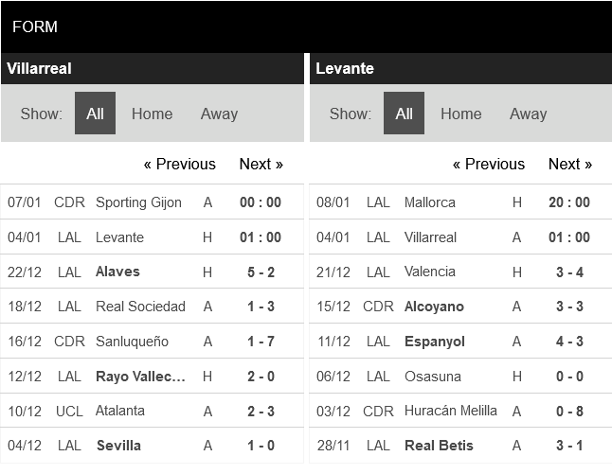
Task: Show Levante Away matches only
Action: (x=528, y=114)
